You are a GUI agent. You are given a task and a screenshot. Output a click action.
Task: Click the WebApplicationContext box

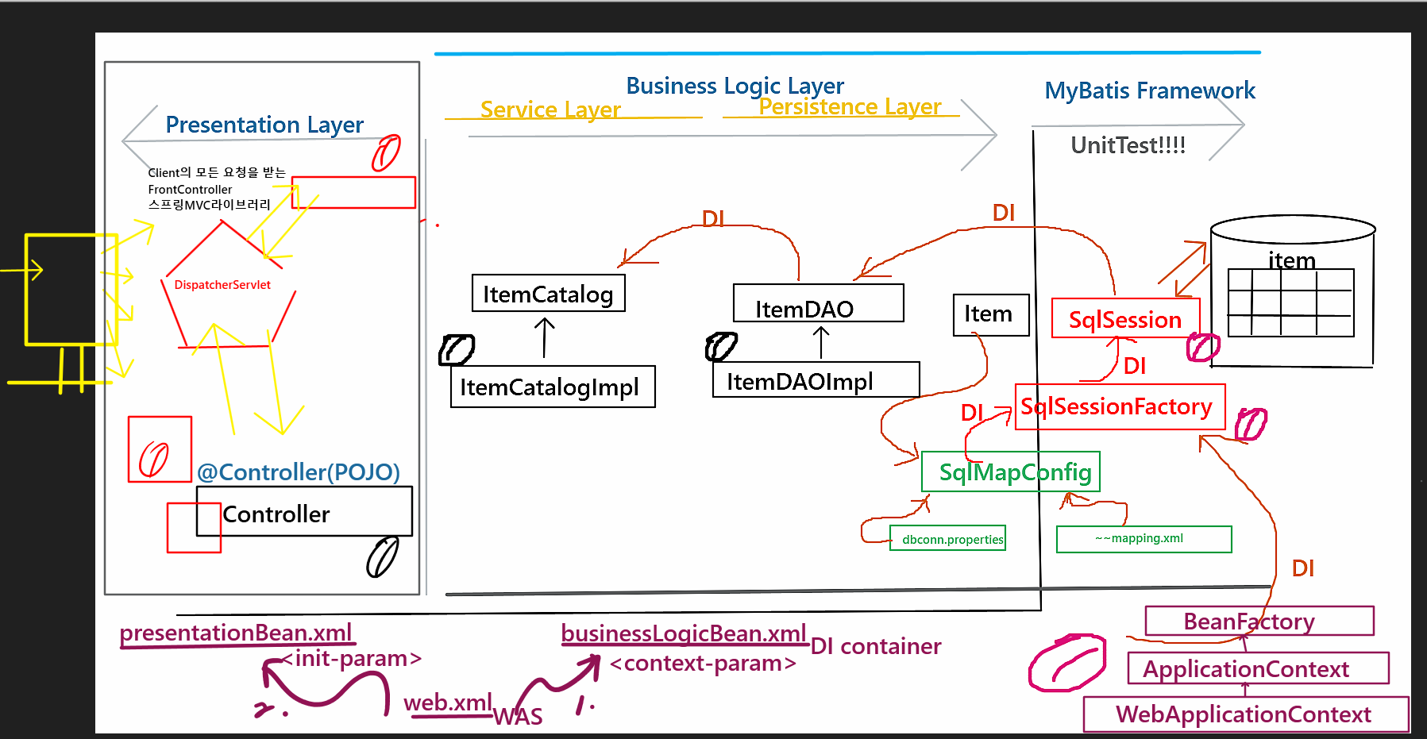pyautogui.click(x=1247, y=714)
